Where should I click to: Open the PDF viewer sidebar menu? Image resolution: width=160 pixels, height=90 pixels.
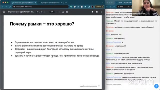coord(4,12)
